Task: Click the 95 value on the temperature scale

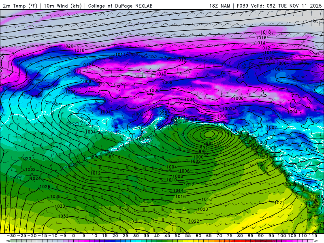Action: point(271,236)
